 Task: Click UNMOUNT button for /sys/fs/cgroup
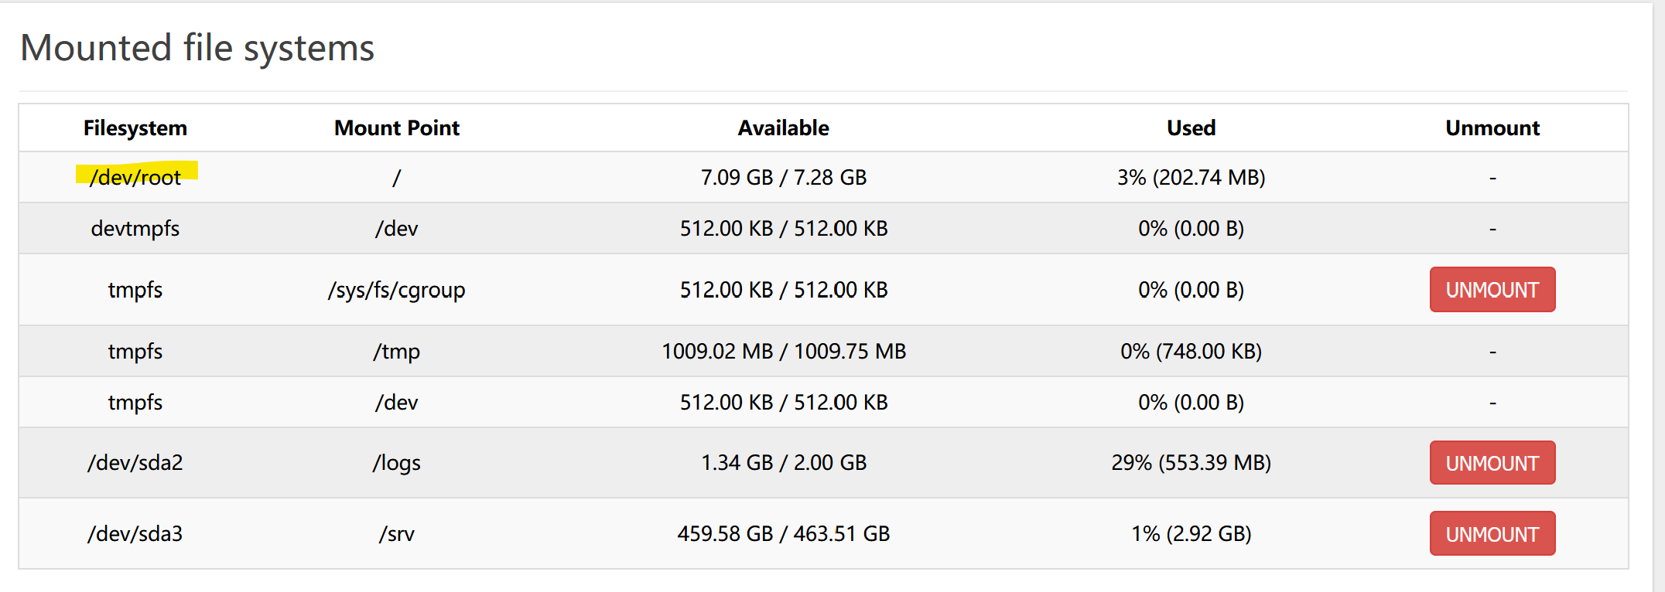click(1492, 290)
